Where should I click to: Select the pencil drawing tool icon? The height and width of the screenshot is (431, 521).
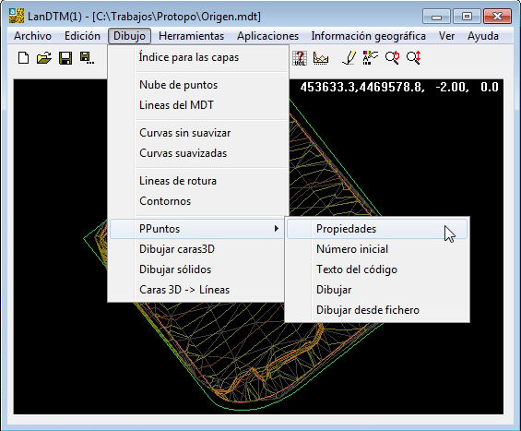coord(349,58)
